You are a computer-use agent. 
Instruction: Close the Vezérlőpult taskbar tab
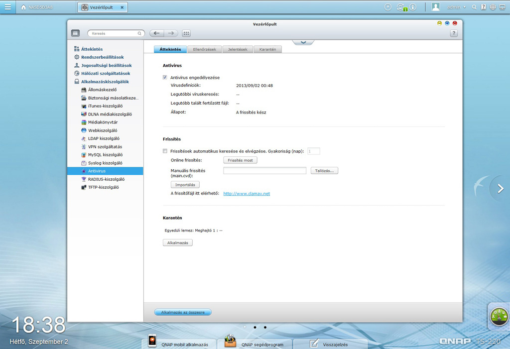click(122, 7)
